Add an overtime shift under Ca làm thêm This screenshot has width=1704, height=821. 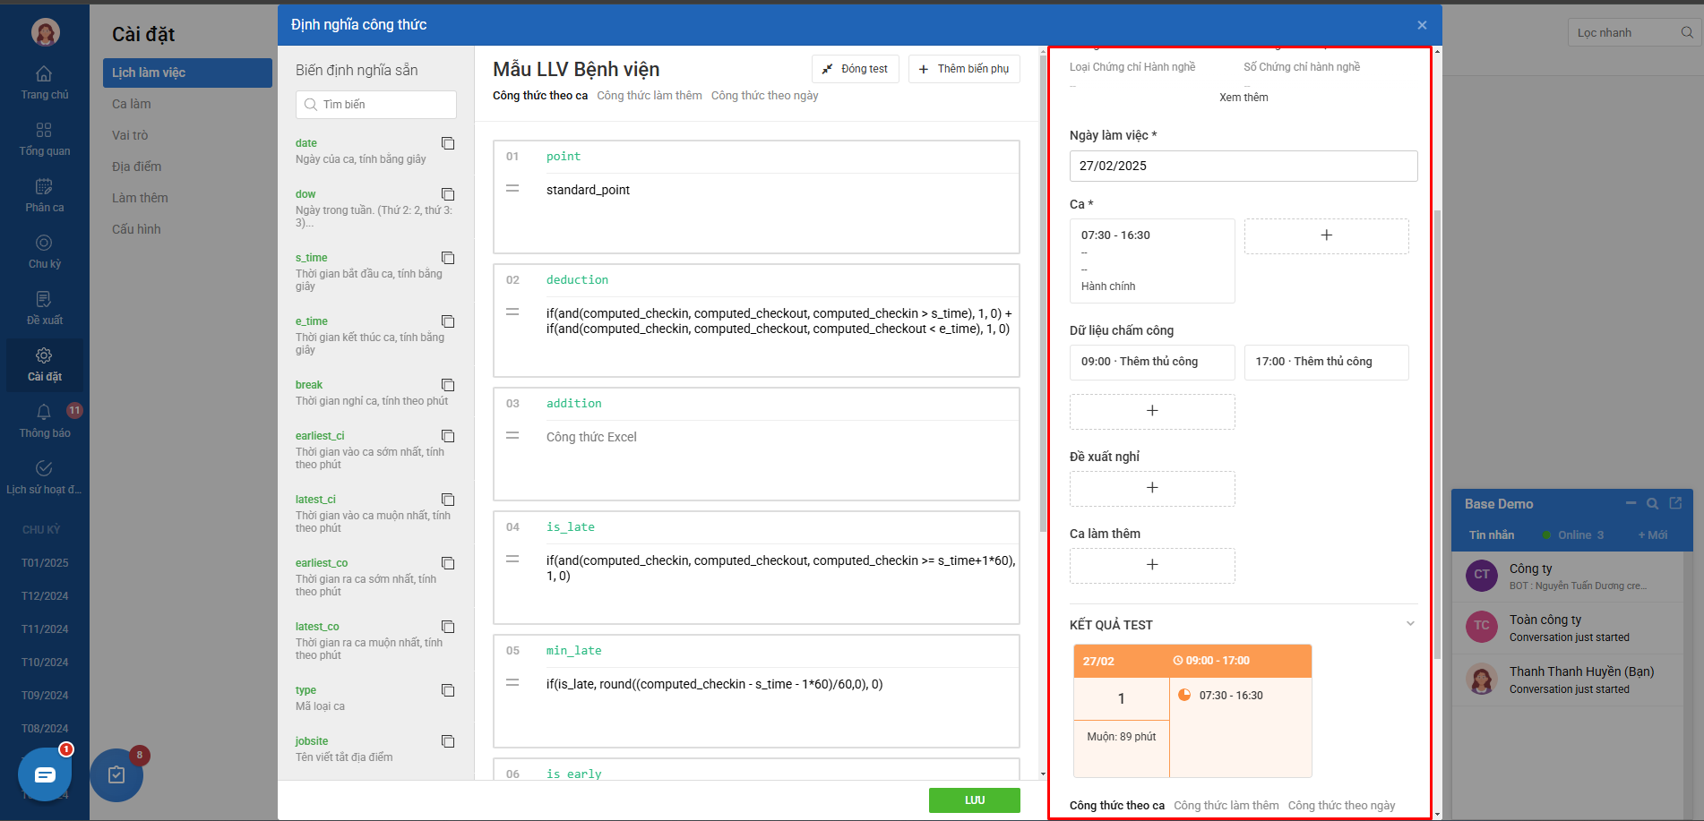pyautogui.click(x=1152, y=565)
